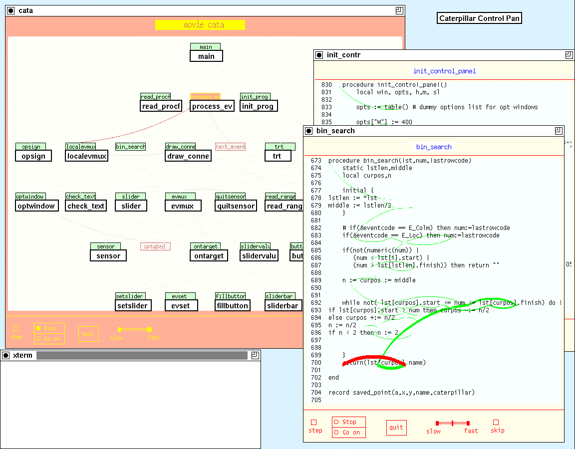Adjust the yellow speed slider in cata window

click(x=134, y=329)
